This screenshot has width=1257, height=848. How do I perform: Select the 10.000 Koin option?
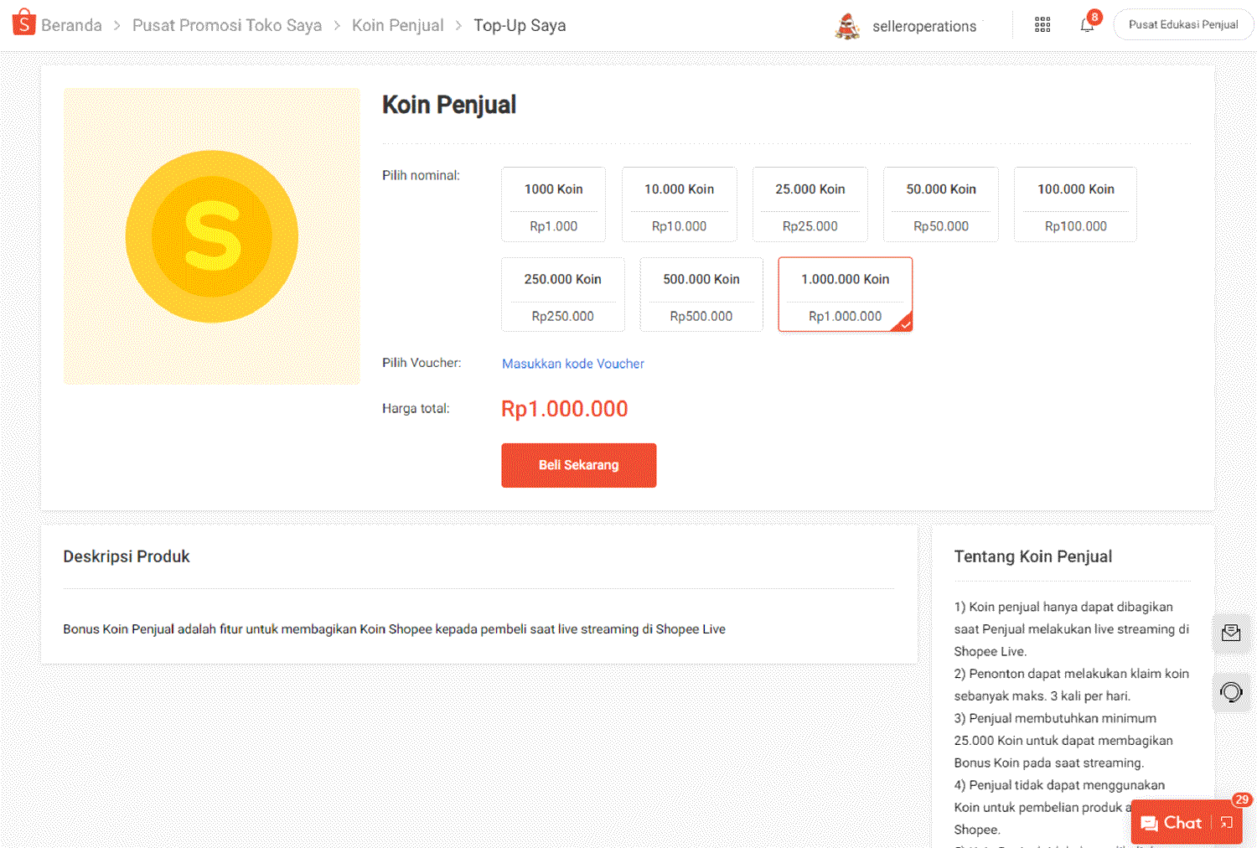[680, 204]
